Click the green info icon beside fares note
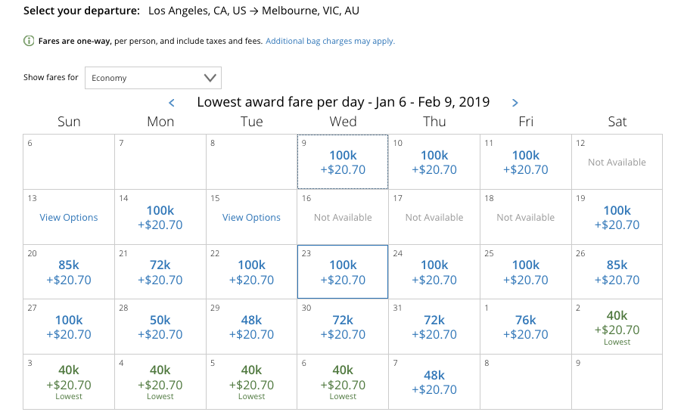The image size is (684, 412). [29, 42]
